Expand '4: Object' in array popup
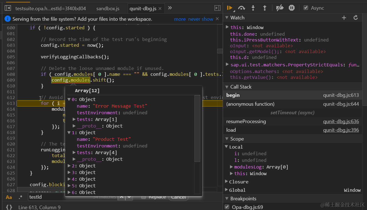The width and height of the screenshot is (367, 210). tap(69, 179)
